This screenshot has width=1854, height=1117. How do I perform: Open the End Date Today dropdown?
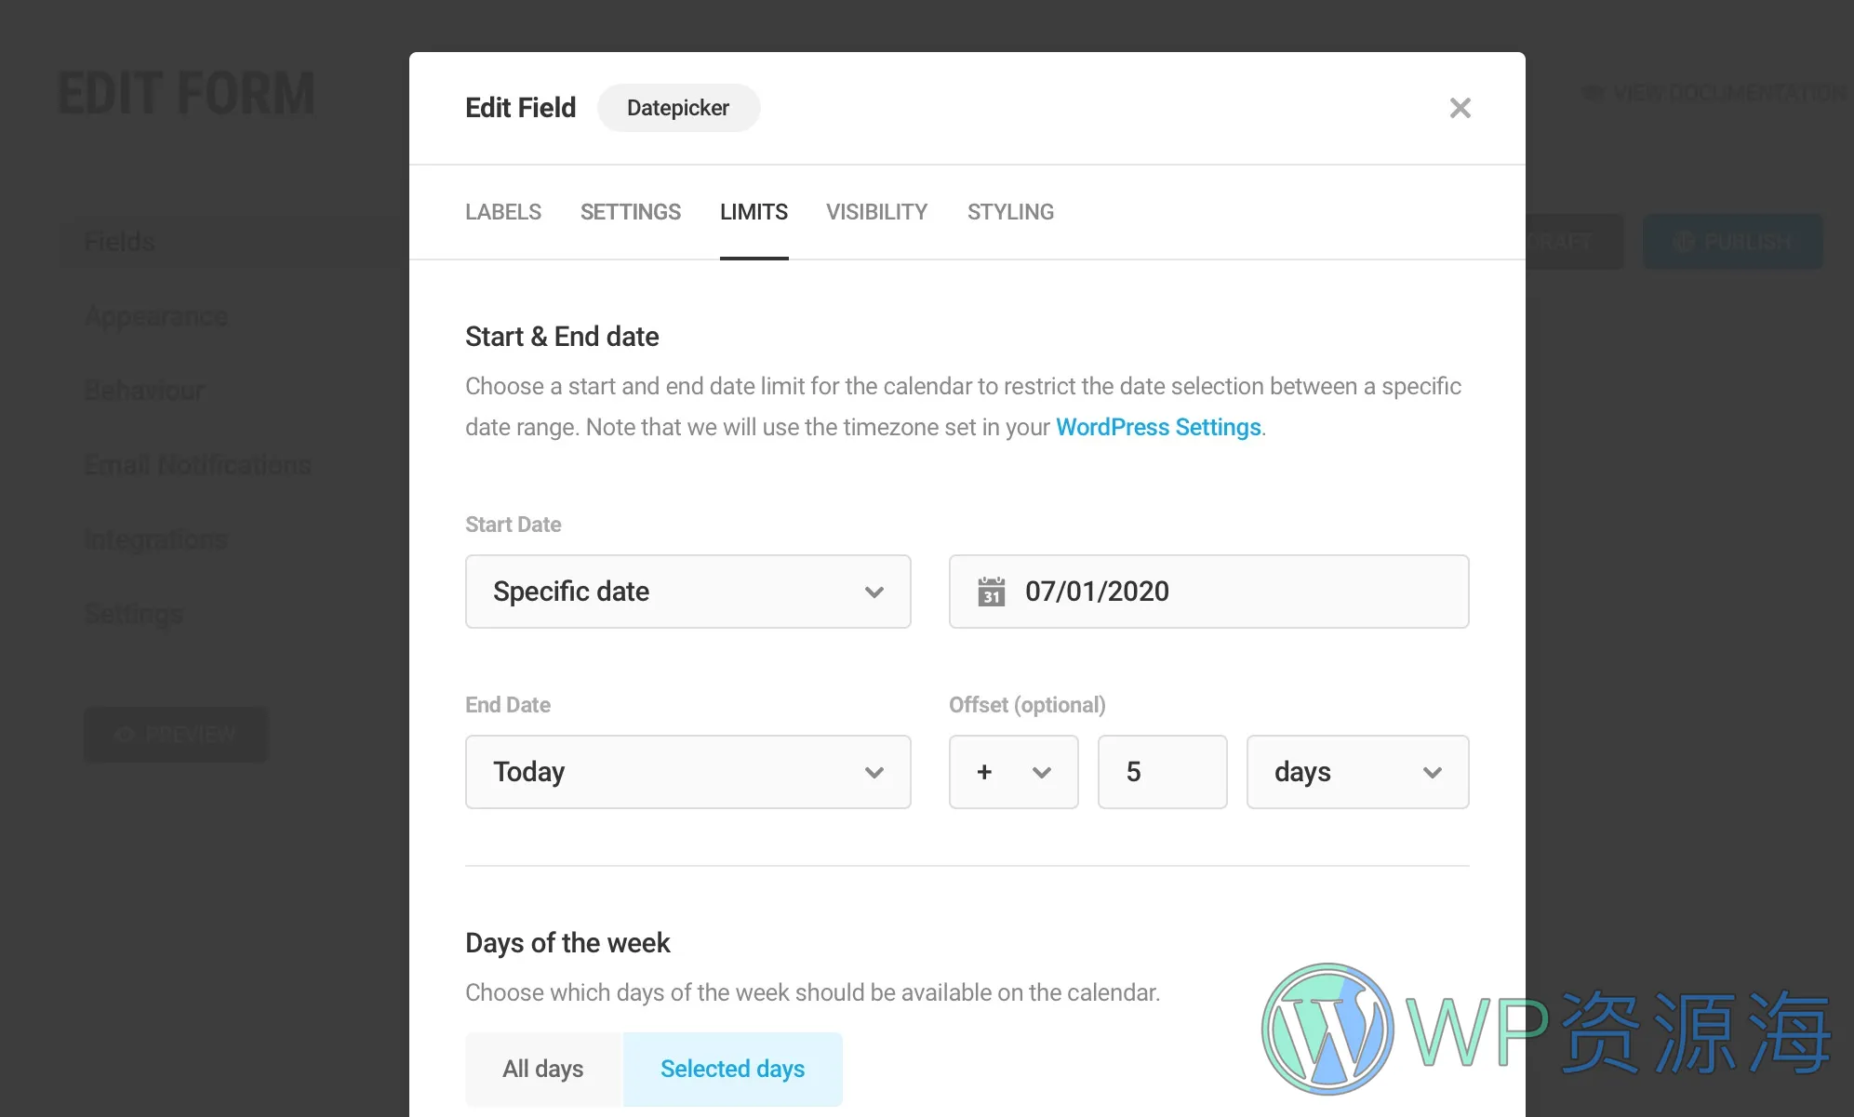click(687, 772)
